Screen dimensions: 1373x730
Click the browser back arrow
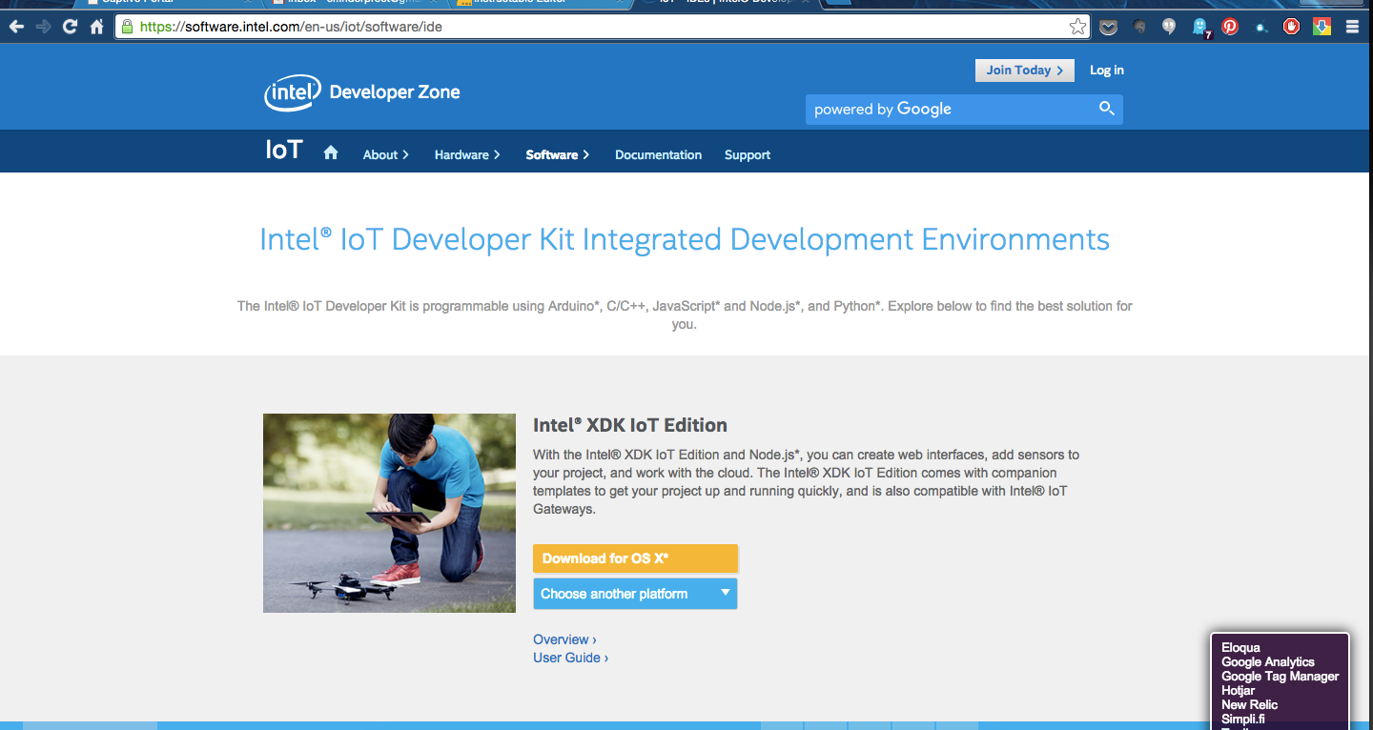(x=16, y=27)
